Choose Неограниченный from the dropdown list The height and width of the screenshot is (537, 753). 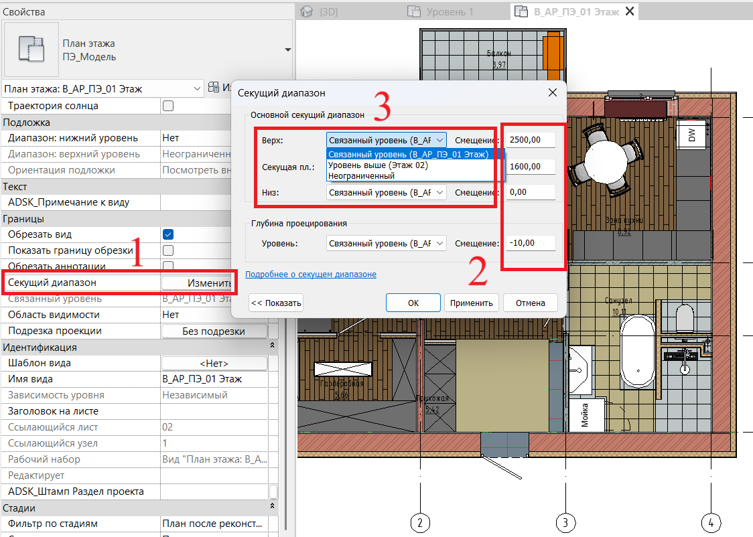pos(361,175)
